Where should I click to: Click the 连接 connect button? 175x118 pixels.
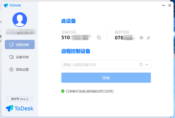coord(106,78)
